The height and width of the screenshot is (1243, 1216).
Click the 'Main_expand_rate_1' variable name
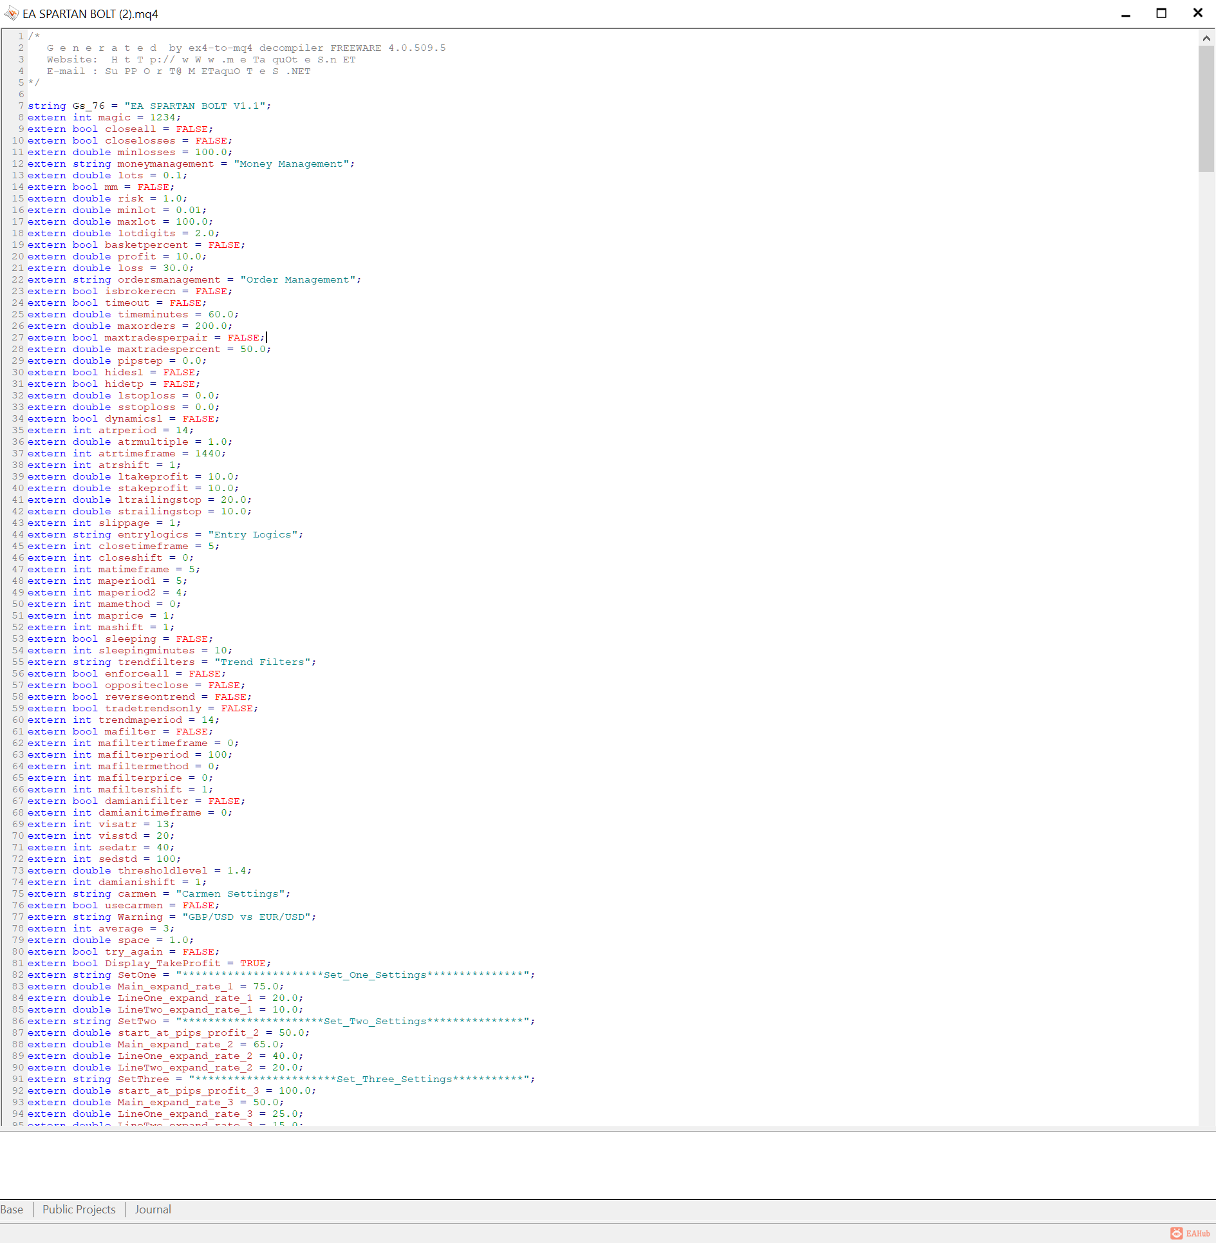(176, 987)
